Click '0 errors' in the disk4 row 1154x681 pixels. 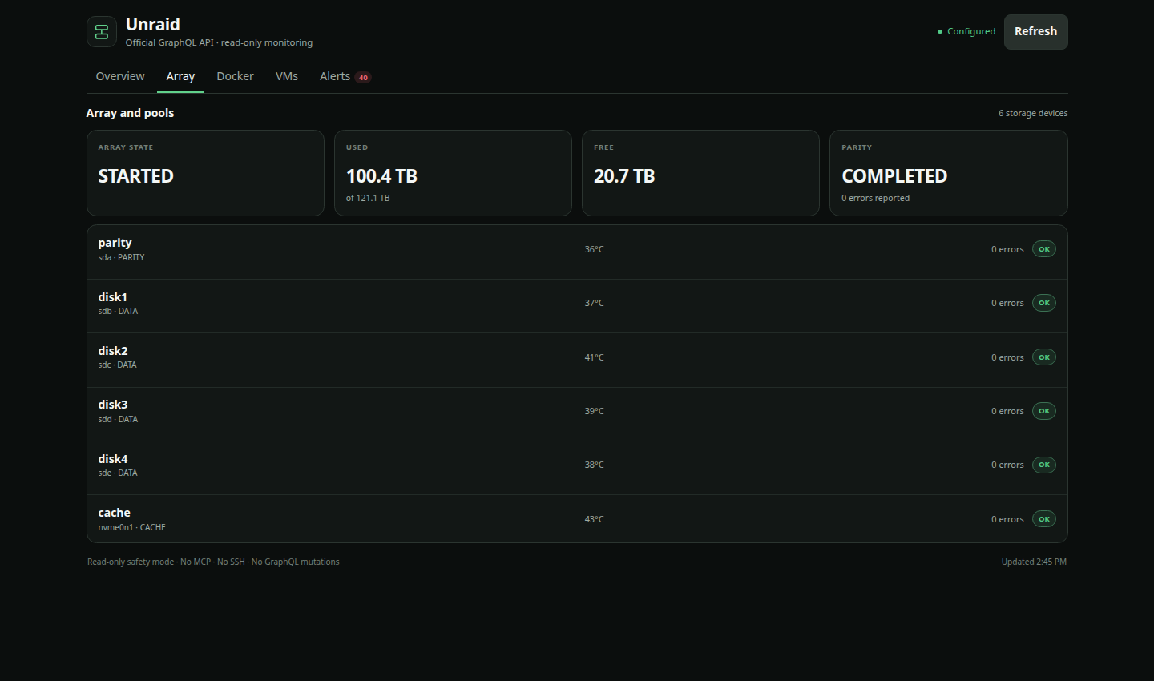1007,465
